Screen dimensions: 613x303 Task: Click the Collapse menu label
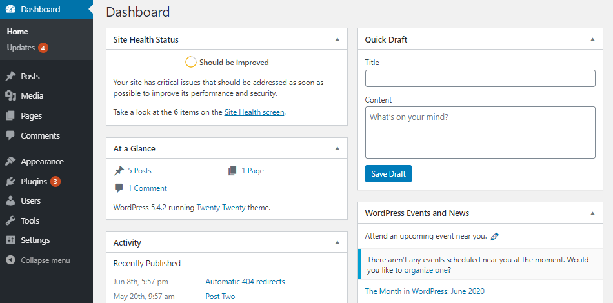point(45,260)
